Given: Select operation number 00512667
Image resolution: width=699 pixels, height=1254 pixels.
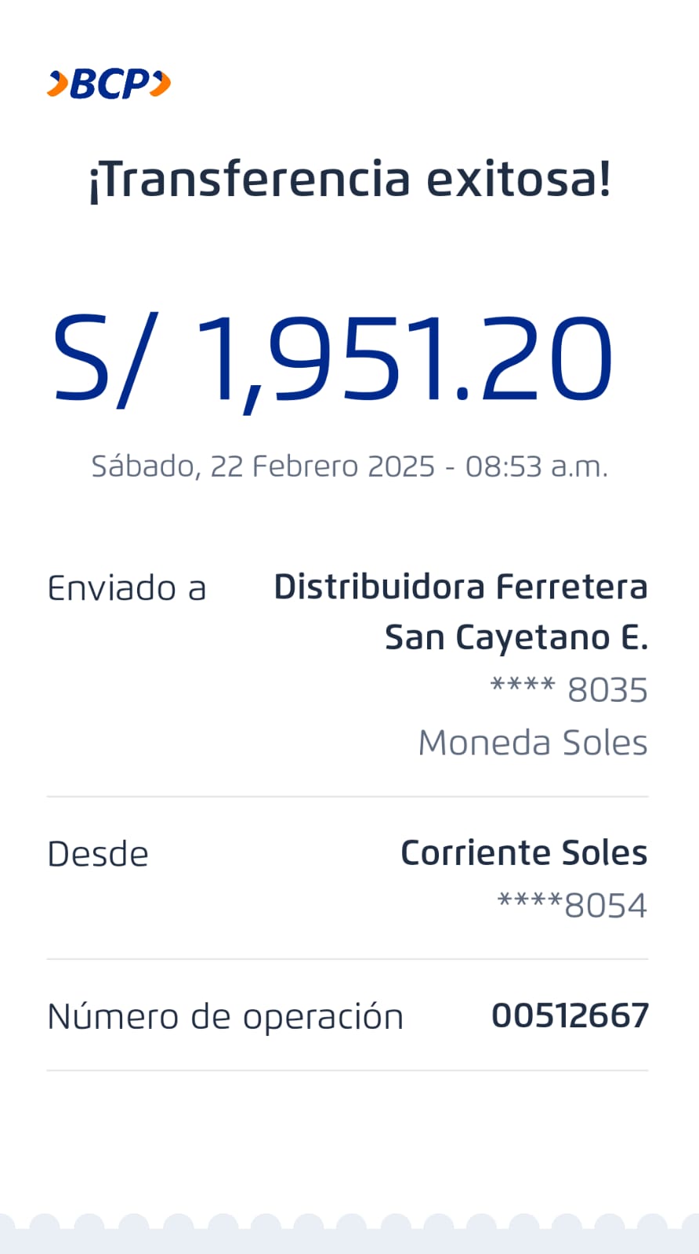Looking at the screenshot, I should click(570, 1016).
